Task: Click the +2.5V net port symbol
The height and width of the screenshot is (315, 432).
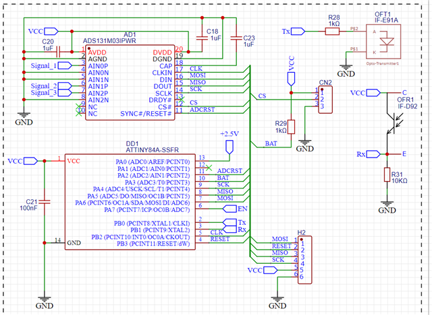Action: [x=230, y=147]
